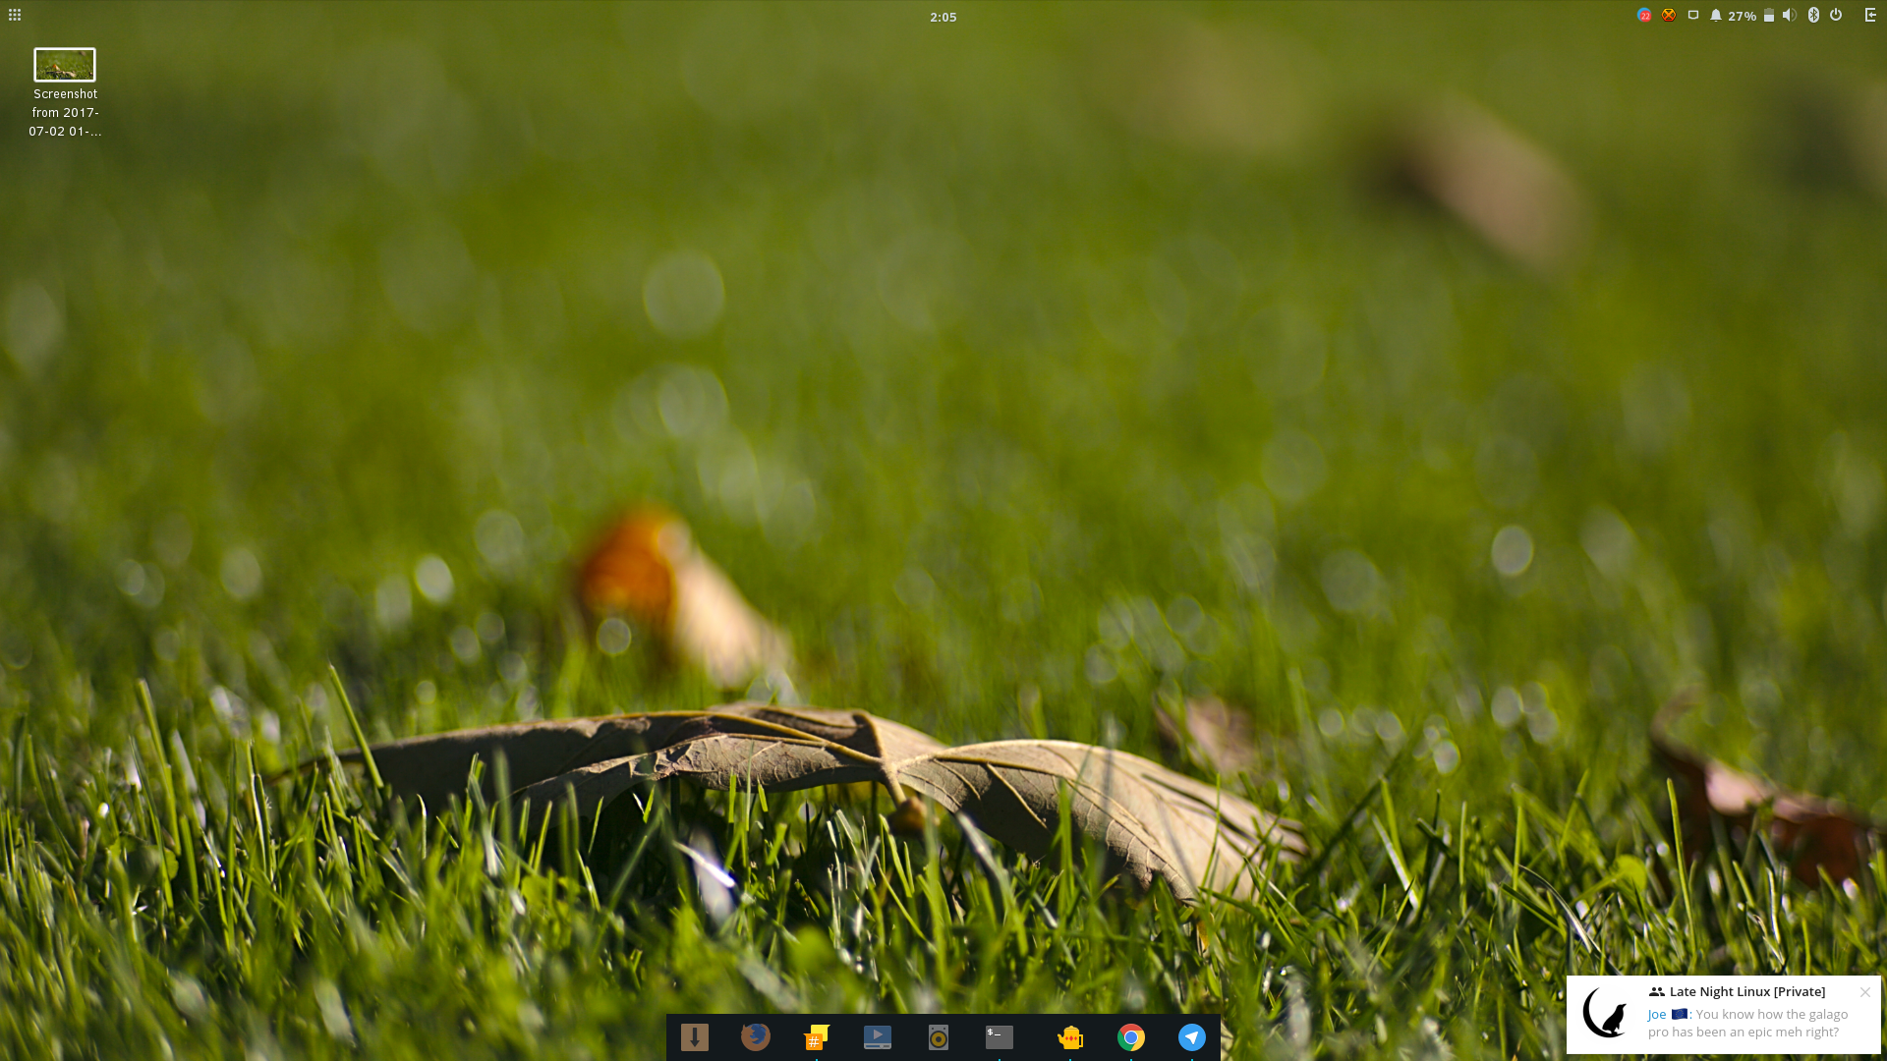
Task: Launch Firefox from the dock
Action: click(x=755, y=1037)
